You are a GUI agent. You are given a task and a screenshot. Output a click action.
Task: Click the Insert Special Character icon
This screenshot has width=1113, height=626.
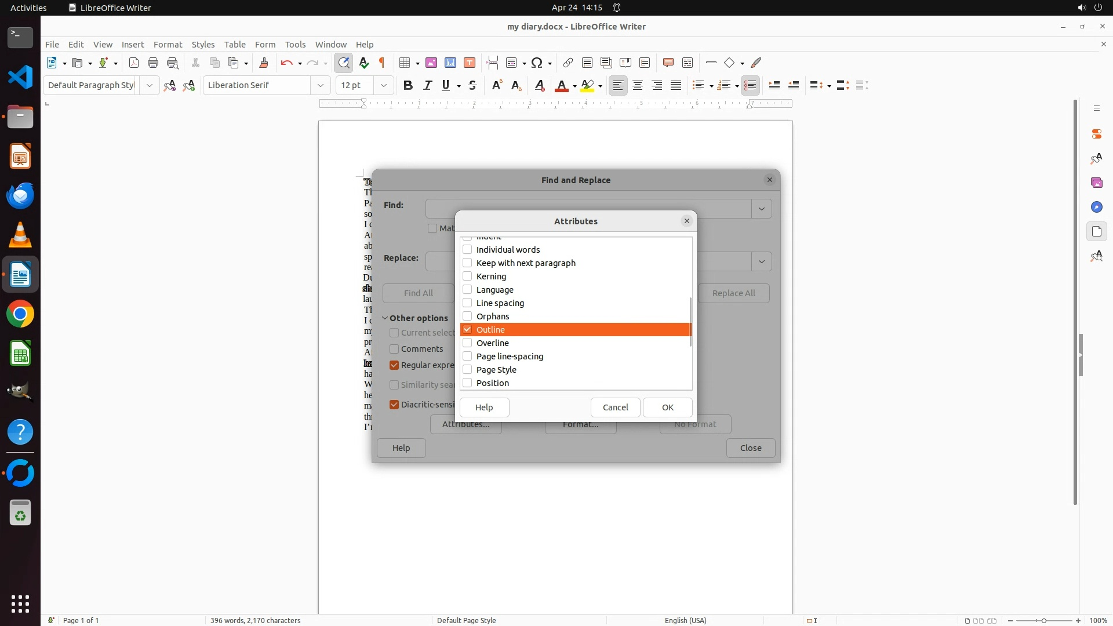coord(537,63)
